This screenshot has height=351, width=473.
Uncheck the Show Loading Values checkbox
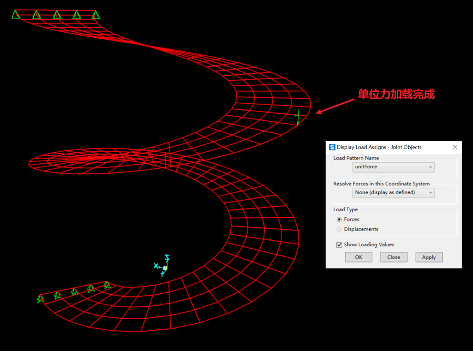(x=340, y=244)
